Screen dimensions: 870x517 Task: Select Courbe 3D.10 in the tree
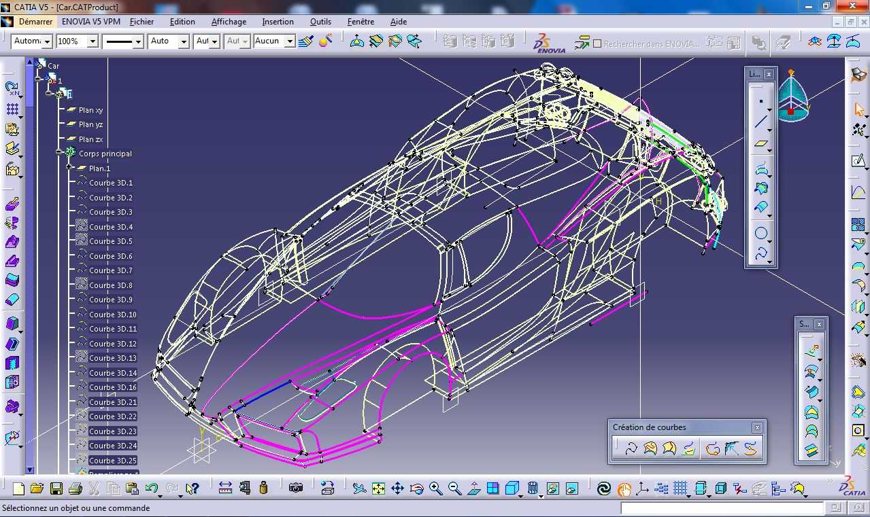(113, 315)
